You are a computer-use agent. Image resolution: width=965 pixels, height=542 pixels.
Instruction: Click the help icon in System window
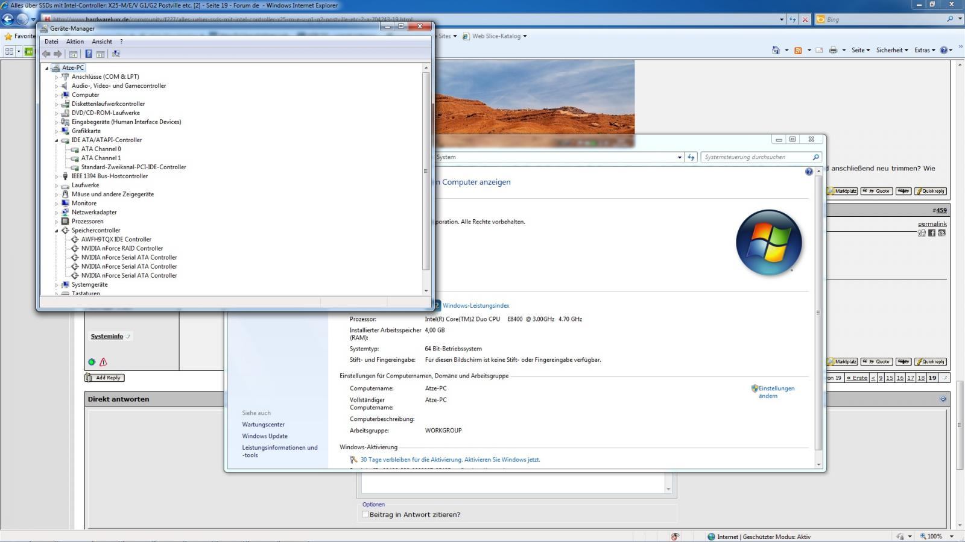pyautogui.click(x=809, y=172)
